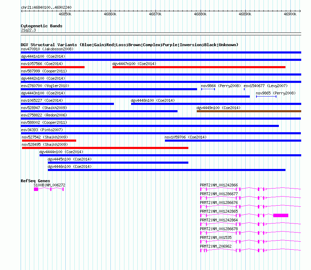Click the PRMT2|NM_001286677 transcript label
The image size is (311, 270).
click(x=219, y=194)
